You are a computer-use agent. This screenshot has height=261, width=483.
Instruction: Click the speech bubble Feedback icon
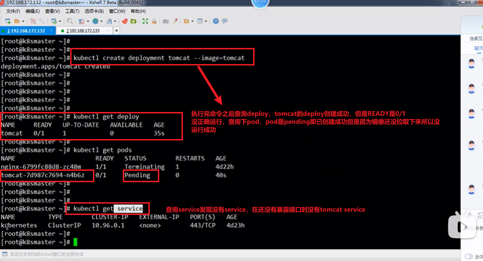pyautogui.click(x=225, y=21)
